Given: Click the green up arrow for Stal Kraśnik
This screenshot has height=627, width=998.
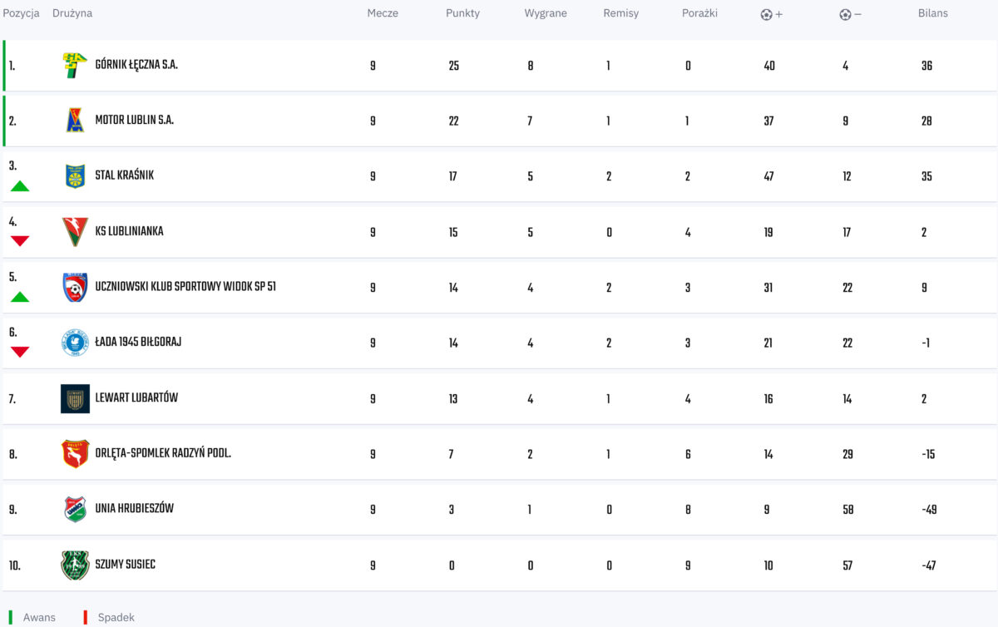Looking at the screenshot, I should (x=20, y=186).
